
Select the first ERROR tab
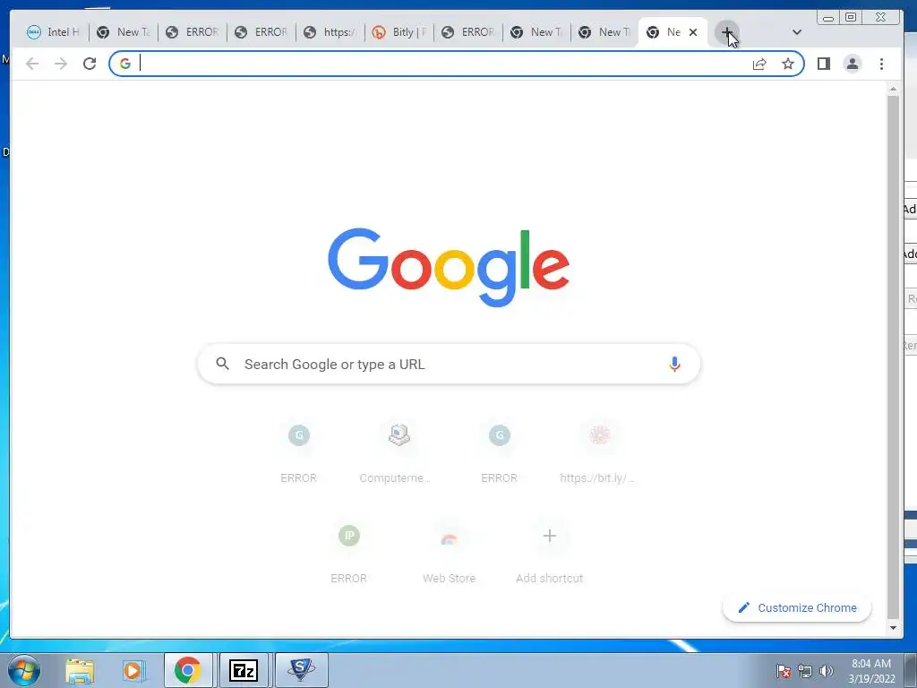(x=193, y=32)
